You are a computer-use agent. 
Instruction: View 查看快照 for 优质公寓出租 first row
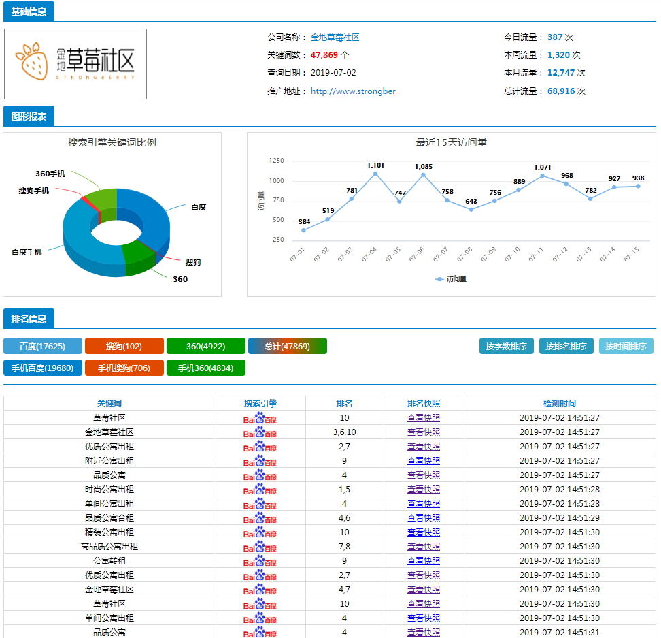click(424, 447)
